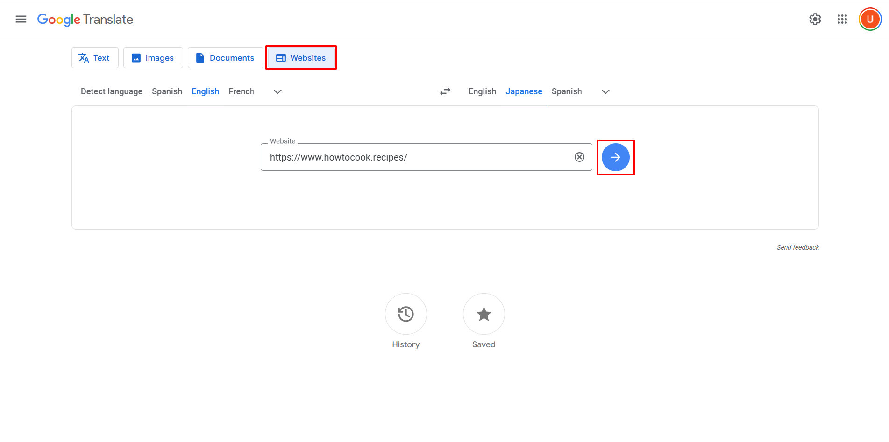The width and height of the screenshot is (889, 442).
Task: Select English as source language
Action: click(x=205, y=91)
